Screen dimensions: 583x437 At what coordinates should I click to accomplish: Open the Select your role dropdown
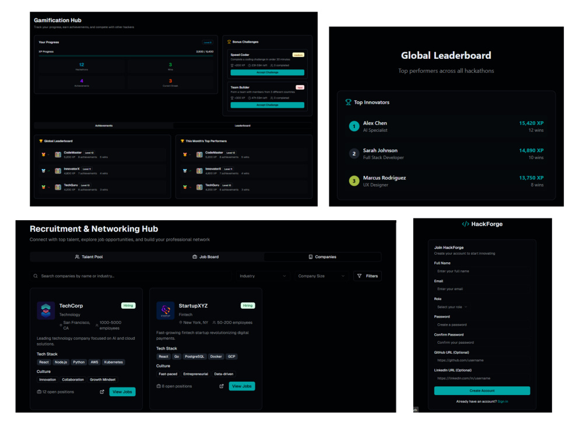pos(452,307)
